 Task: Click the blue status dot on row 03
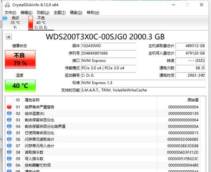pos(9,120)
